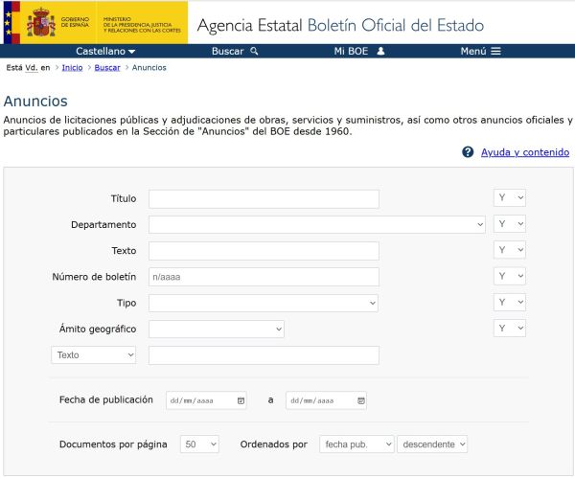The width and height of the screenshot is (575, 478).
Task: Click the Agencia Estatal Boletín Oficial del Estado title
Action: coord(340,25)
